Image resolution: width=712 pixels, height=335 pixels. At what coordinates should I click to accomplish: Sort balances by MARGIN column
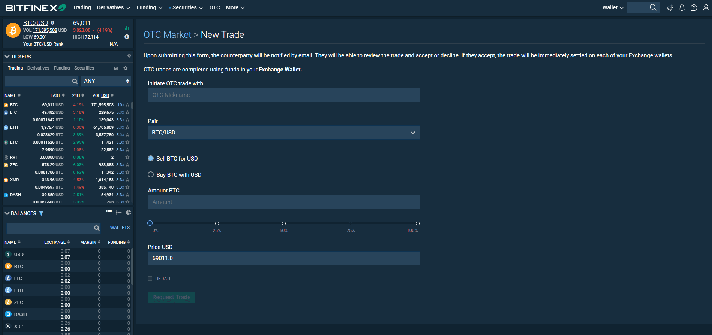(x=90, y=242)
